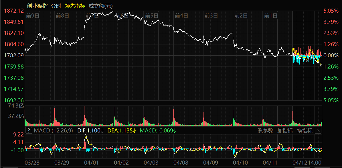The width and height of the screenshot is (342, 168).
Task: Click the 1737.08 price label
Action: point(14,78)
